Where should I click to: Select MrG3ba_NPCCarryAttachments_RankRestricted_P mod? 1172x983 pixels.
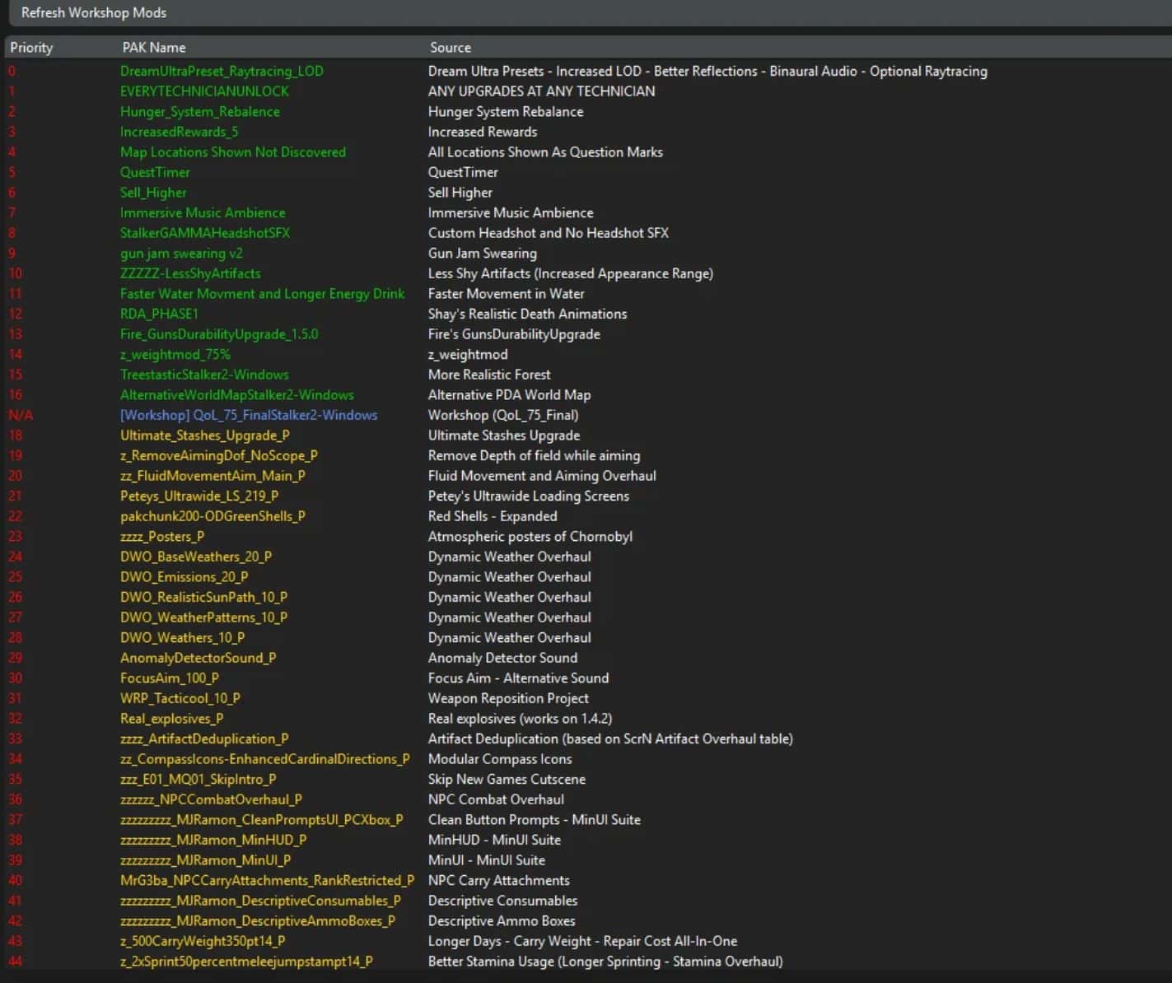267,881
